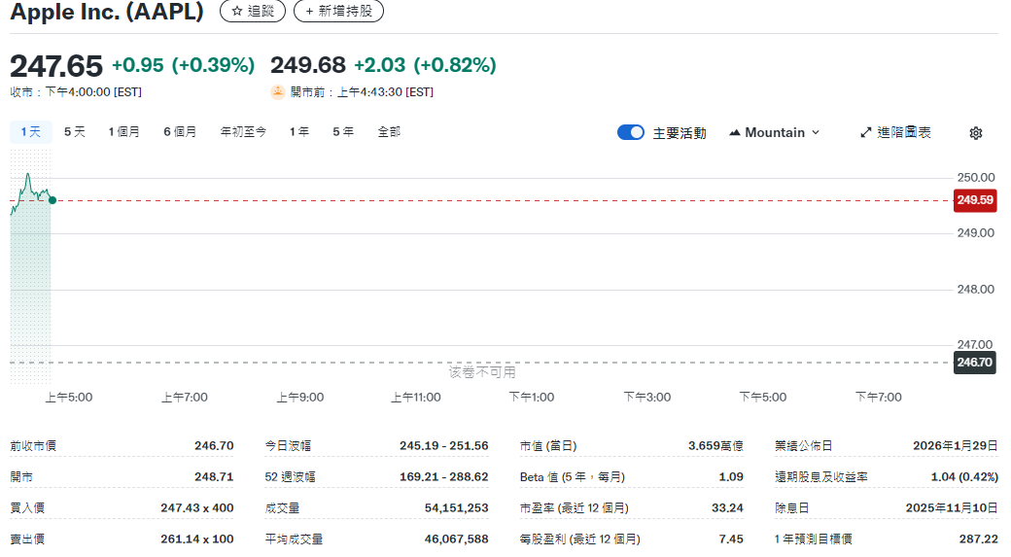Click the 開市 value 248.71
1011x557 pixels.
tap(214, 477)
